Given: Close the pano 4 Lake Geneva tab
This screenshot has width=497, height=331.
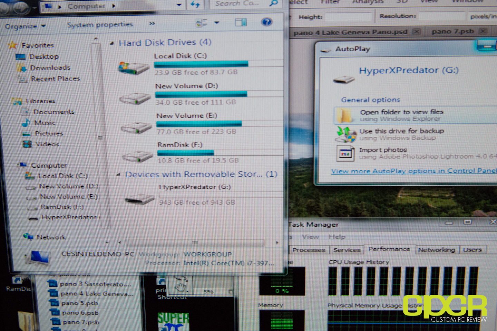Looking at the screenshot, I should (417, 32).
